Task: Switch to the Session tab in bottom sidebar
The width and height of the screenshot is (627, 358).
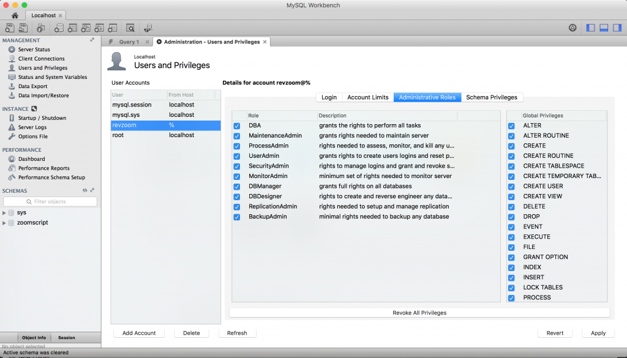Action: 66,338
